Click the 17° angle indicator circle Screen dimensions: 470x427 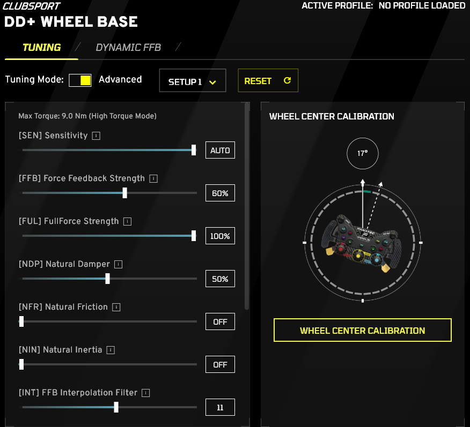363,154
